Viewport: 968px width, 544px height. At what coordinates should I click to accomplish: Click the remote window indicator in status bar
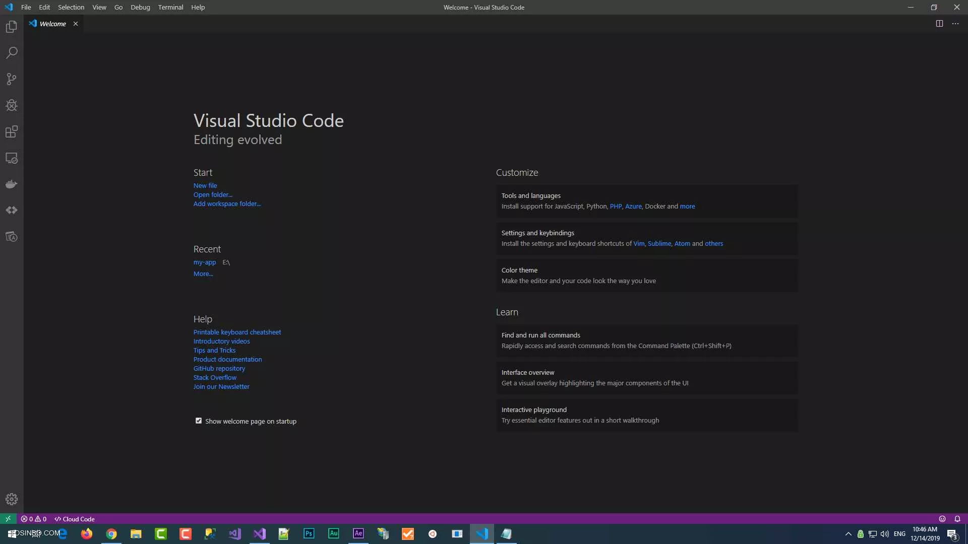[8, 519]
